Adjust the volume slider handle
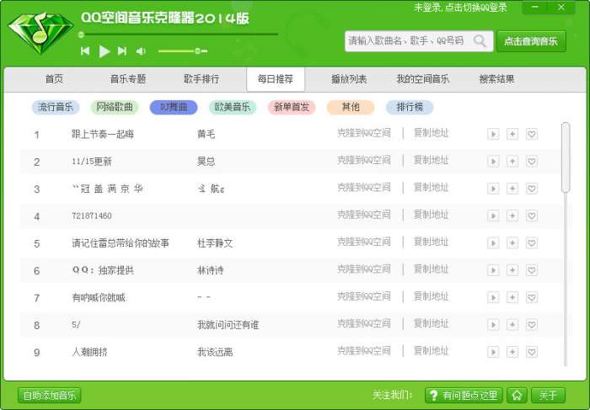The image size is (590, 410). 197,51
